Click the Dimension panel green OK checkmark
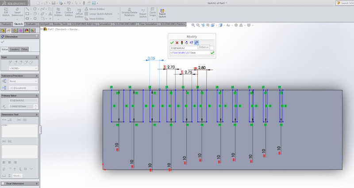The width and height of the screenshot is (354, 188). coord(3,42)
